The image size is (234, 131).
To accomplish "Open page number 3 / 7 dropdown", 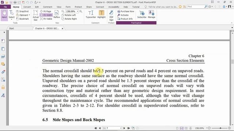I will click(121, 128).
